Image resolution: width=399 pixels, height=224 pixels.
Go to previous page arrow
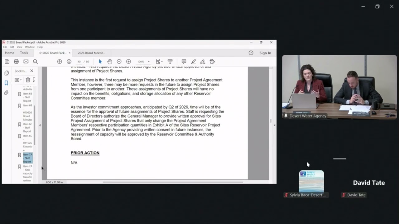point(60,62)
